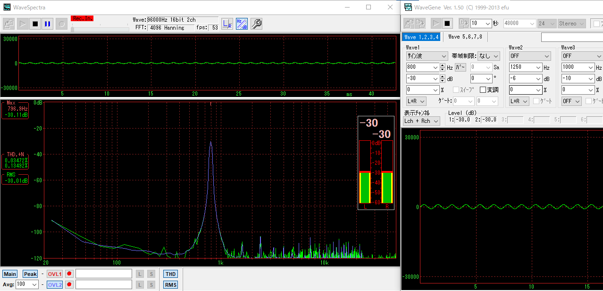Switch to Wave 5,6,7,8 tab
Screen dimensions: 603x291
[x=466, y=37]
